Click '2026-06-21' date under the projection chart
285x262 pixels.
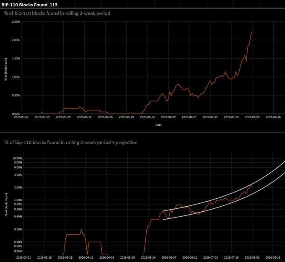point(190,257)
